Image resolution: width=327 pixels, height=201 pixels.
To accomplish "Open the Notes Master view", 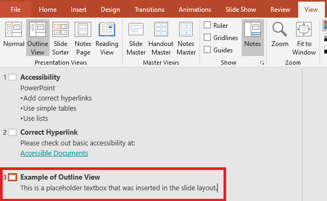I will pyautogui.click(x=186, y=38).
